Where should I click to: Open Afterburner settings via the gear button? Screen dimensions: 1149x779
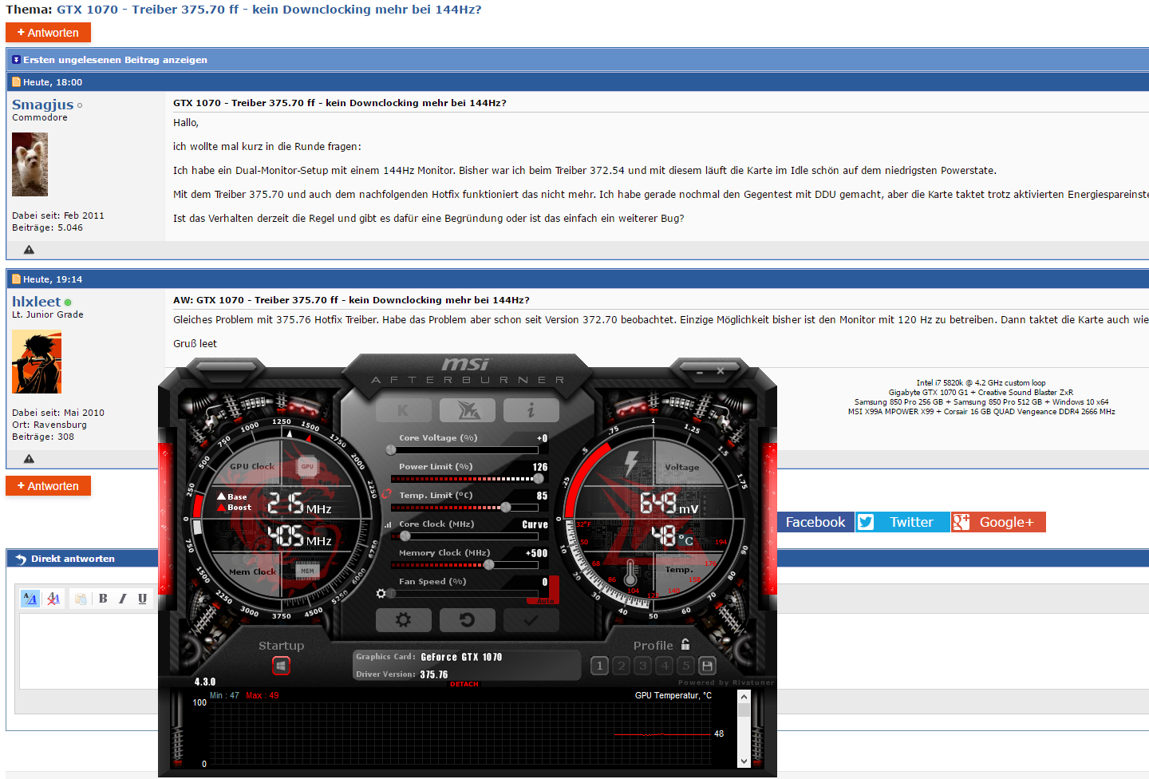pyautogui.click(x=403, y=620)
